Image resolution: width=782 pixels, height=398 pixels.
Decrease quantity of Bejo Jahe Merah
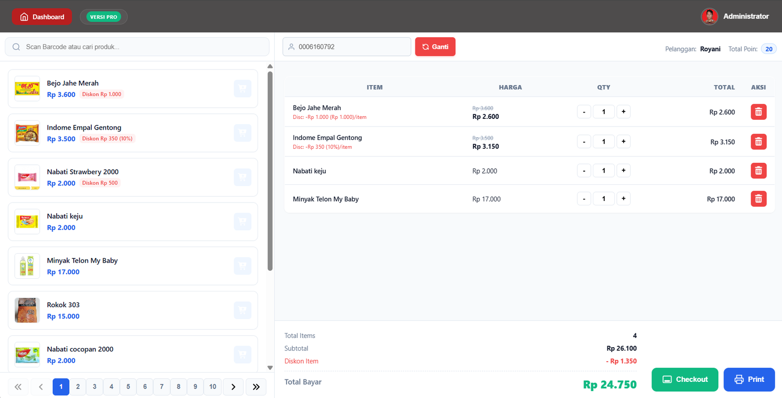pyautogui.click(x=584, y=112)
